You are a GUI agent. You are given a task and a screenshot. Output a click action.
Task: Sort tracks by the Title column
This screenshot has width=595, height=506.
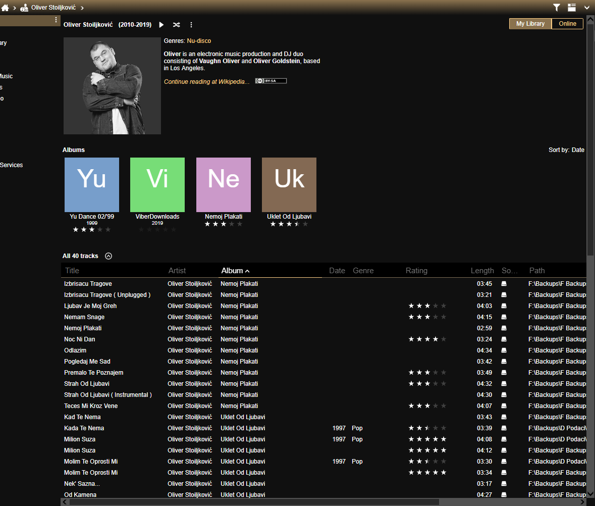tap(73, 271)
